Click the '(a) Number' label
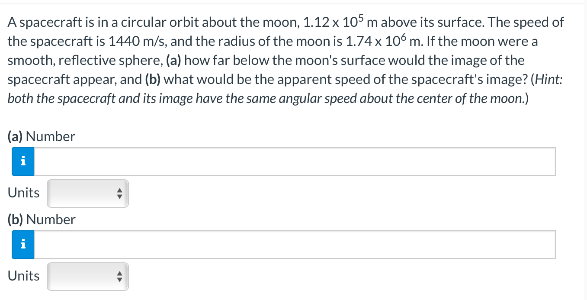Viewport: 587px width, 300px height. (x=41, y=136)
